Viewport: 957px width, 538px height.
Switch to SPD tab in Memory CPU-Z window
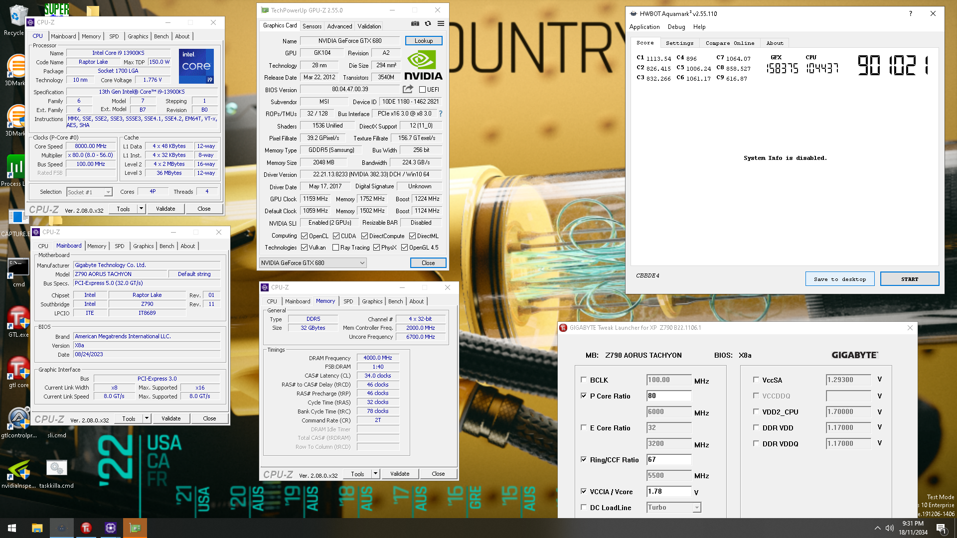coord(348,301)
